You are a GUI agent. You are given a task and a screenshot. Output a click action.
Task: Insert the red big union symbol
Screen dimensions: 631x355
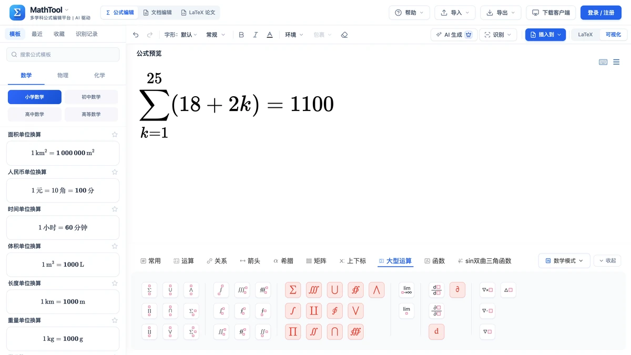(x=334, y=290)
